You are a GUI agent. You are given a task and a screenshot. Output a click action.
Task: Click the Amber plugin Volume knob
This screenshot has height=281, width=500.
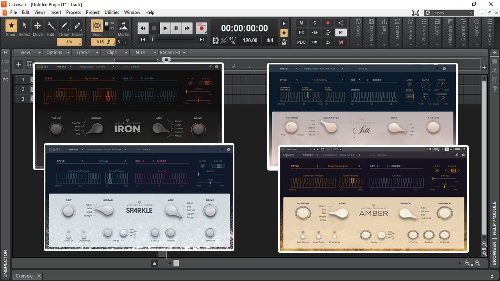point(444,235)
